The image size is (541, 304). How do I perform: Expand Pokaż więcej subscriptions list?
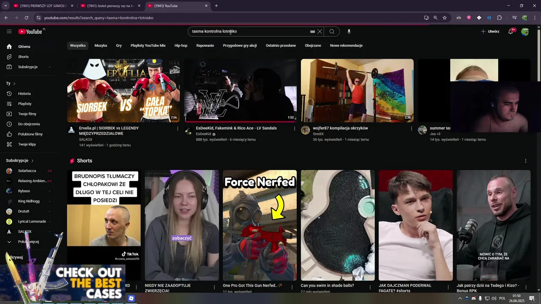(x=29, y=242)
